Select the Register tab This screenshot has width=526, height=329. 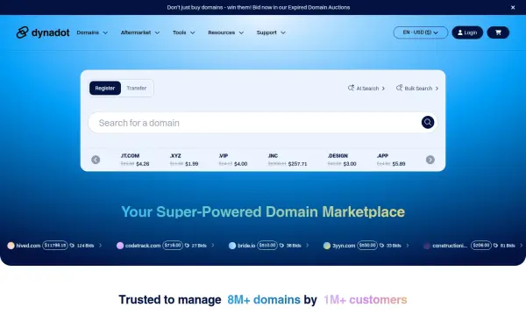click(x=105, y=88)
